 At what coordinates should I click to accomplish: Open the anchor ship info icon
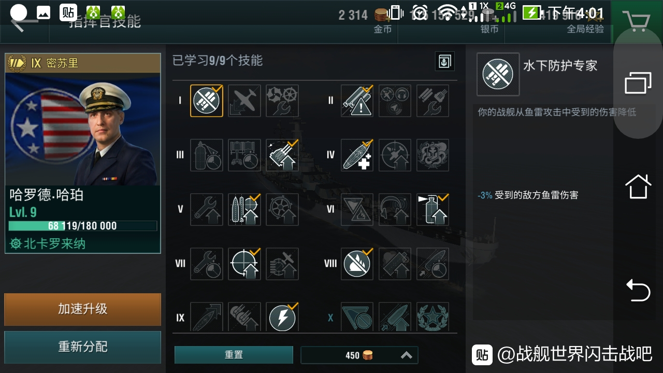[444, 61]
